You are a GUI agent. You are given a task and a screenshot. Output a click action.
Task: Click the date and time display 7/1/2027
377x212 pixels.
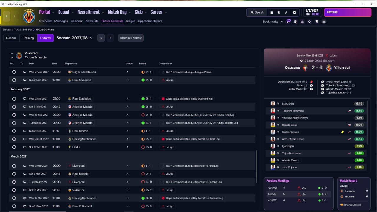[x=312, y=12]
